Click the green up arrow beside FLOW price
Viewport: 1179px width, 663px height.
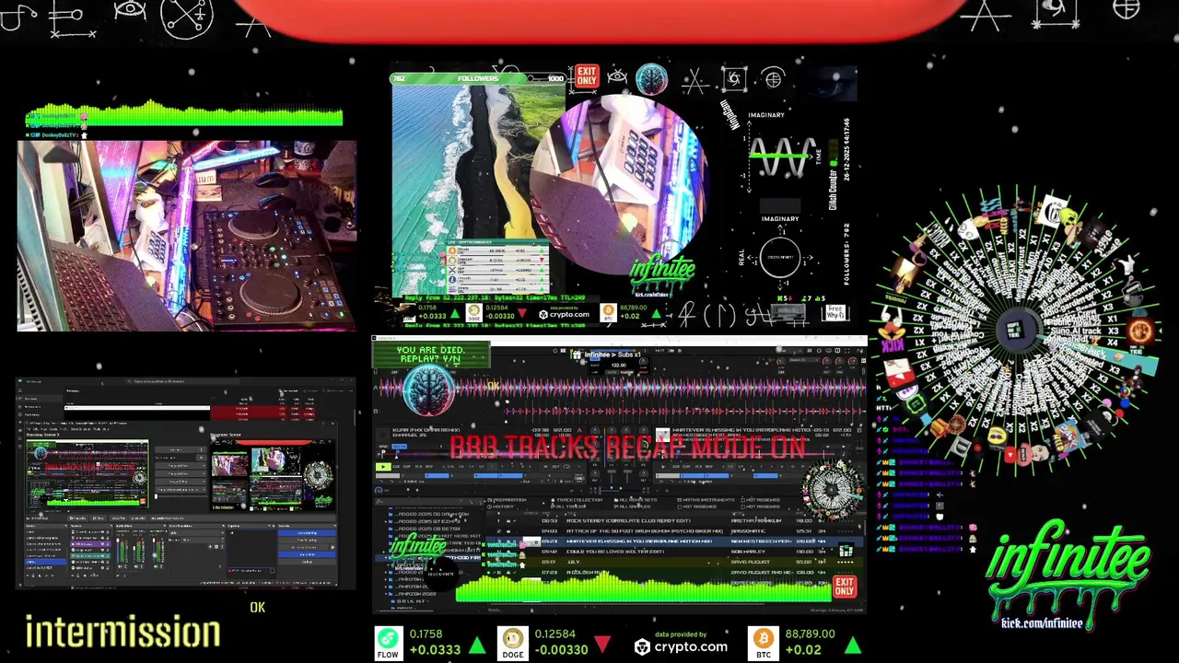click(476, 645)
